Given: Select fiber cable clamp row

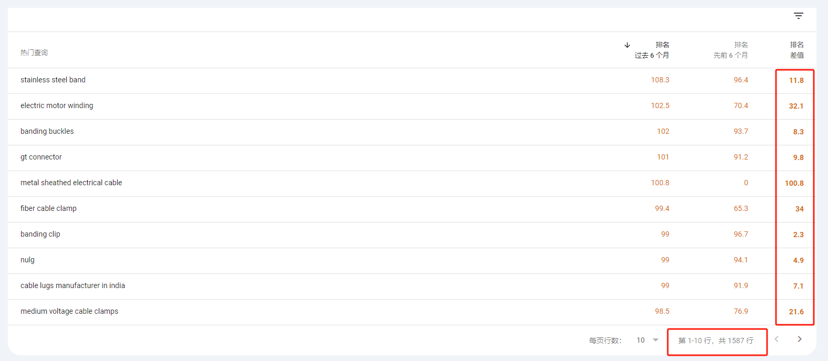Looking at the screenshot, I should click(412, 209).
